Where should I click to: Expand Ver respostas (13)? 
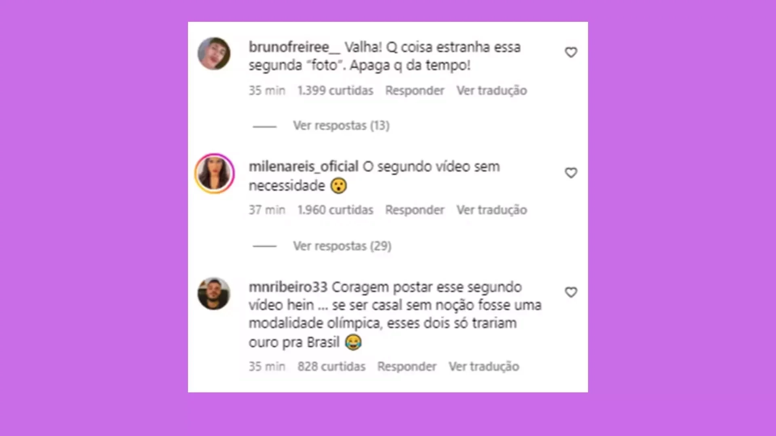(x=341, y=126)
